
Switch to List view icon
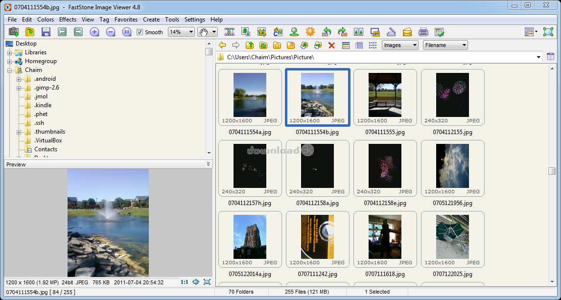(373, 45)
